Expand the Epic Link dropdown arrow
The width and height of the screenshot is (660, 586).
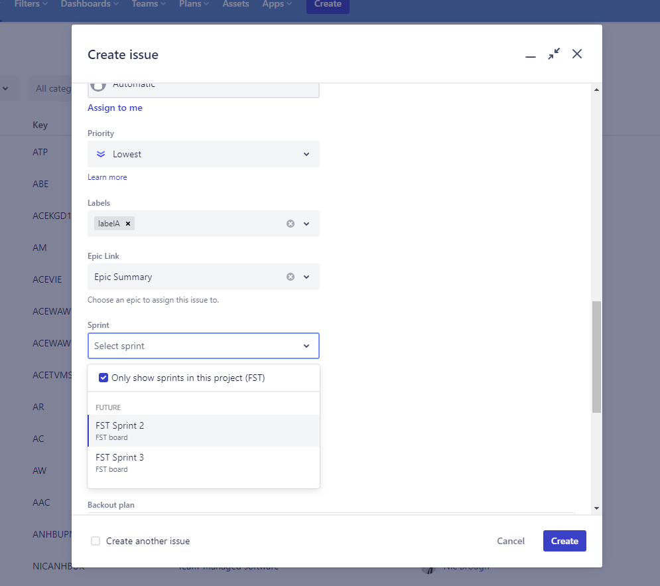click(306, 277)
